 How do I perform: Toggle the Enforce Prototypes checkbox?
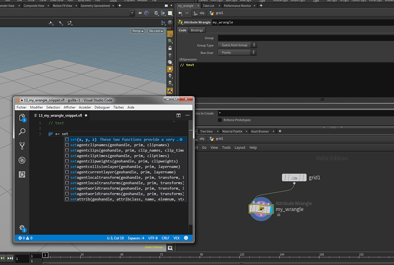point(220,120)
